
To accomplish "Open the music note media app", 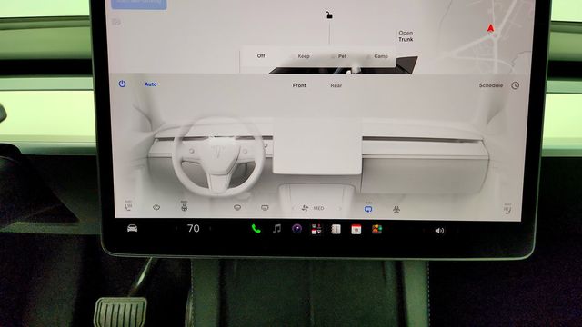I will coord(276,229).
